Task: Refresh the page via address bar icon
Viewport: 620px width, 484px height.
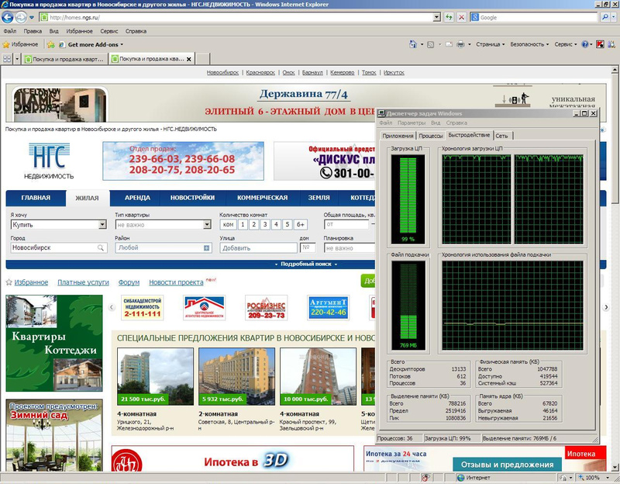Action: coord(449,17)
